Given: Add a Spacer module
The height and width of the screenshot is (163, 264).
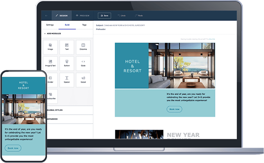Looking at the screenshot, I should pos(67,80).
